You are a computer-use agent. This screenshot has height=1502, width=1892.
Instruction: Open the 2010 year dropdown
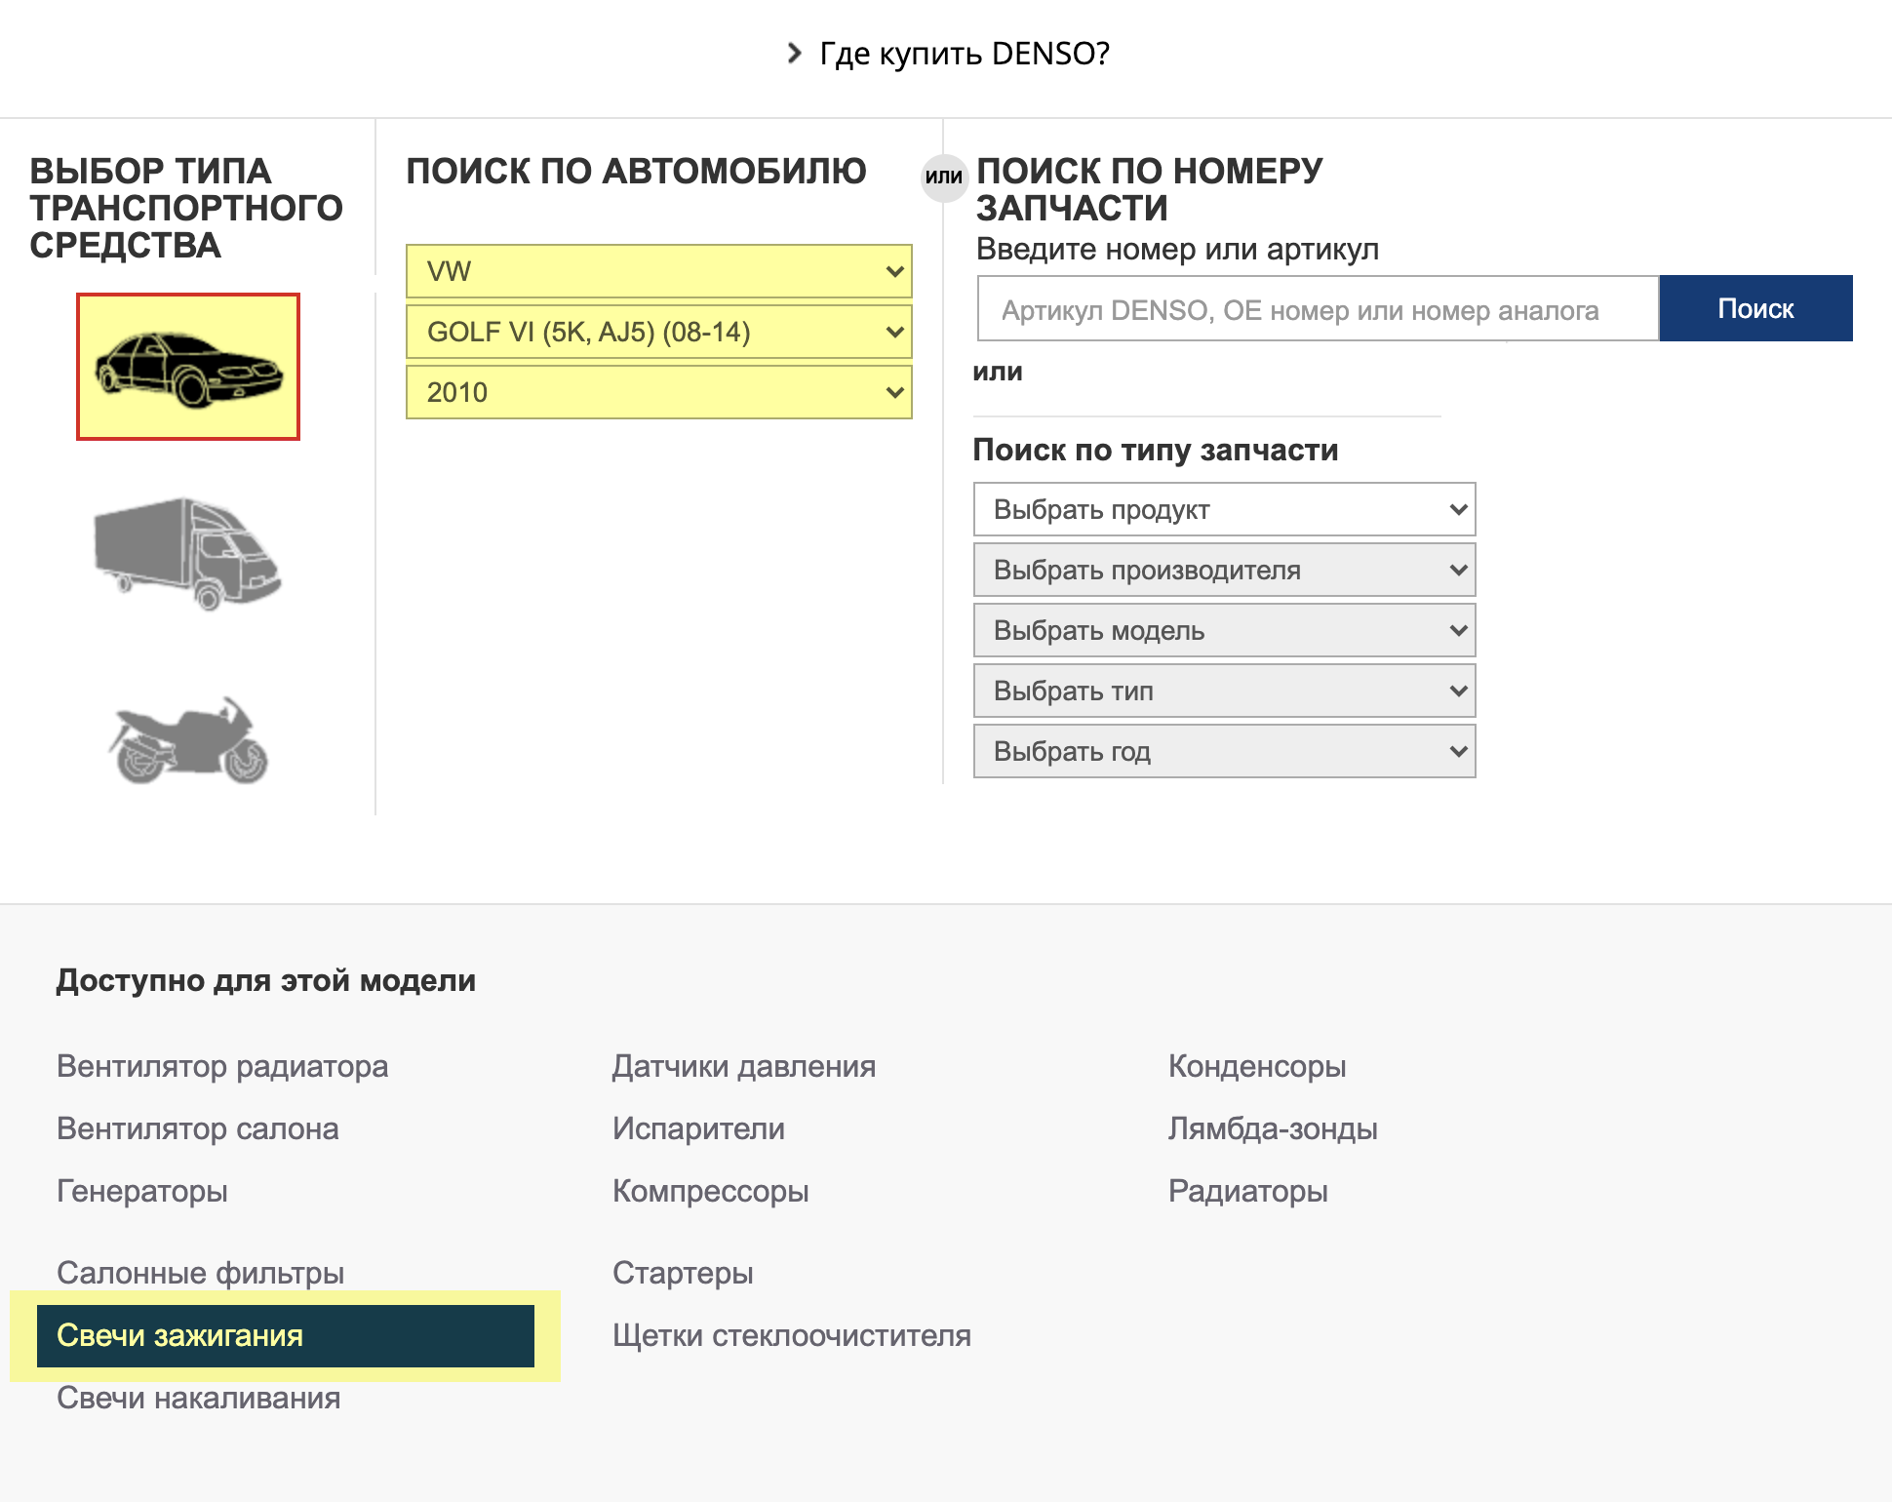(x=659, y=392)
